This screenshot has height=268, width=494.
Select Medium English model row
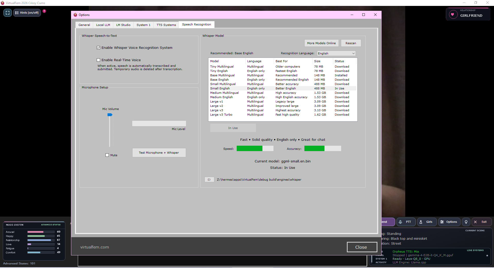(282, 97)
